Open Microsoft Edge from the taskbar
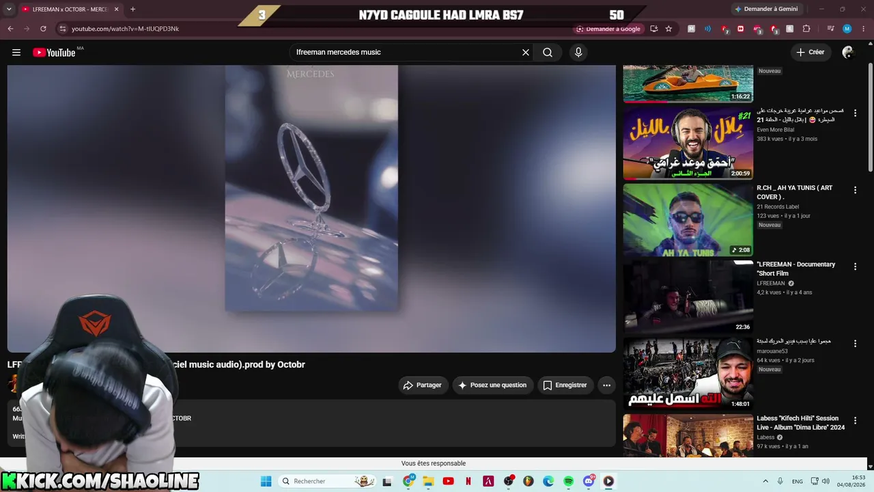The width and height of the screenshot is (874, 492). (x=548, y=481)
